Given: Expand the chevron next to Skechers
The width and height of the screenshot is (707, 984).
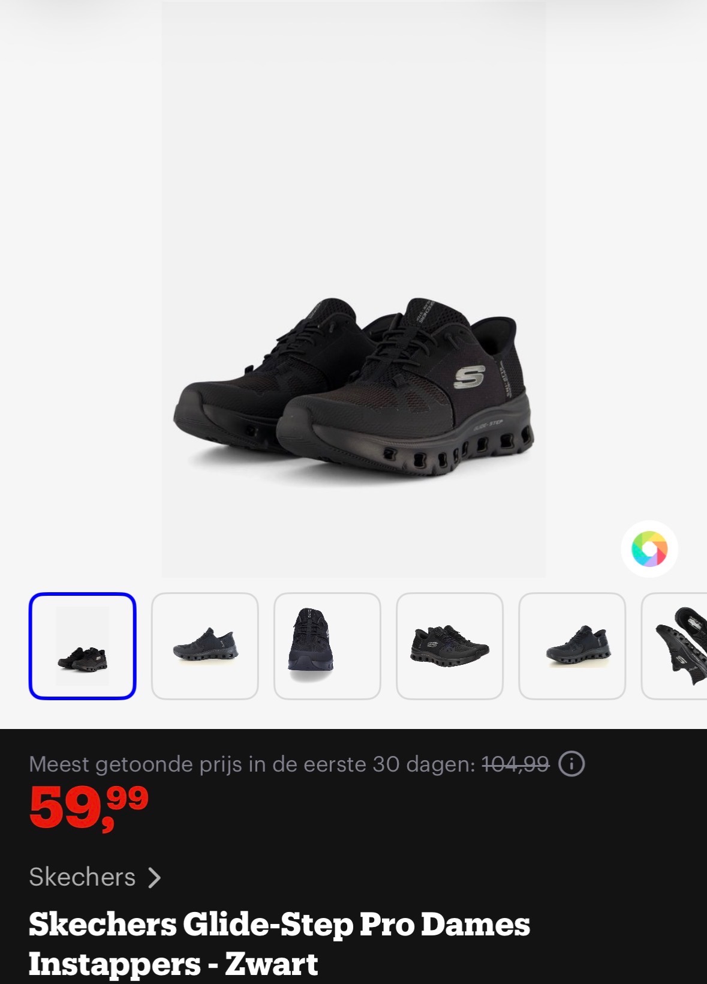Looking at the screenshot, I should (x=155, y=878).
